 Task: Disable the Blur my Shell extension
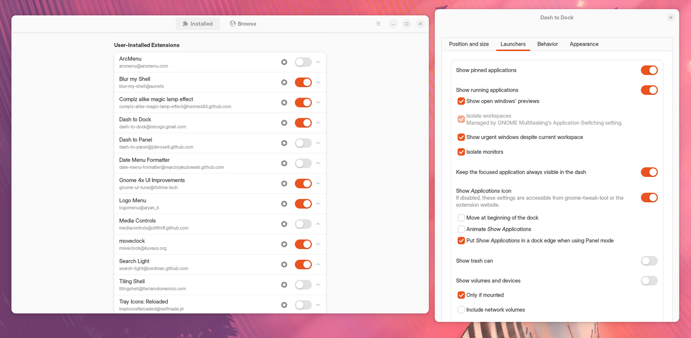(303, 82)
